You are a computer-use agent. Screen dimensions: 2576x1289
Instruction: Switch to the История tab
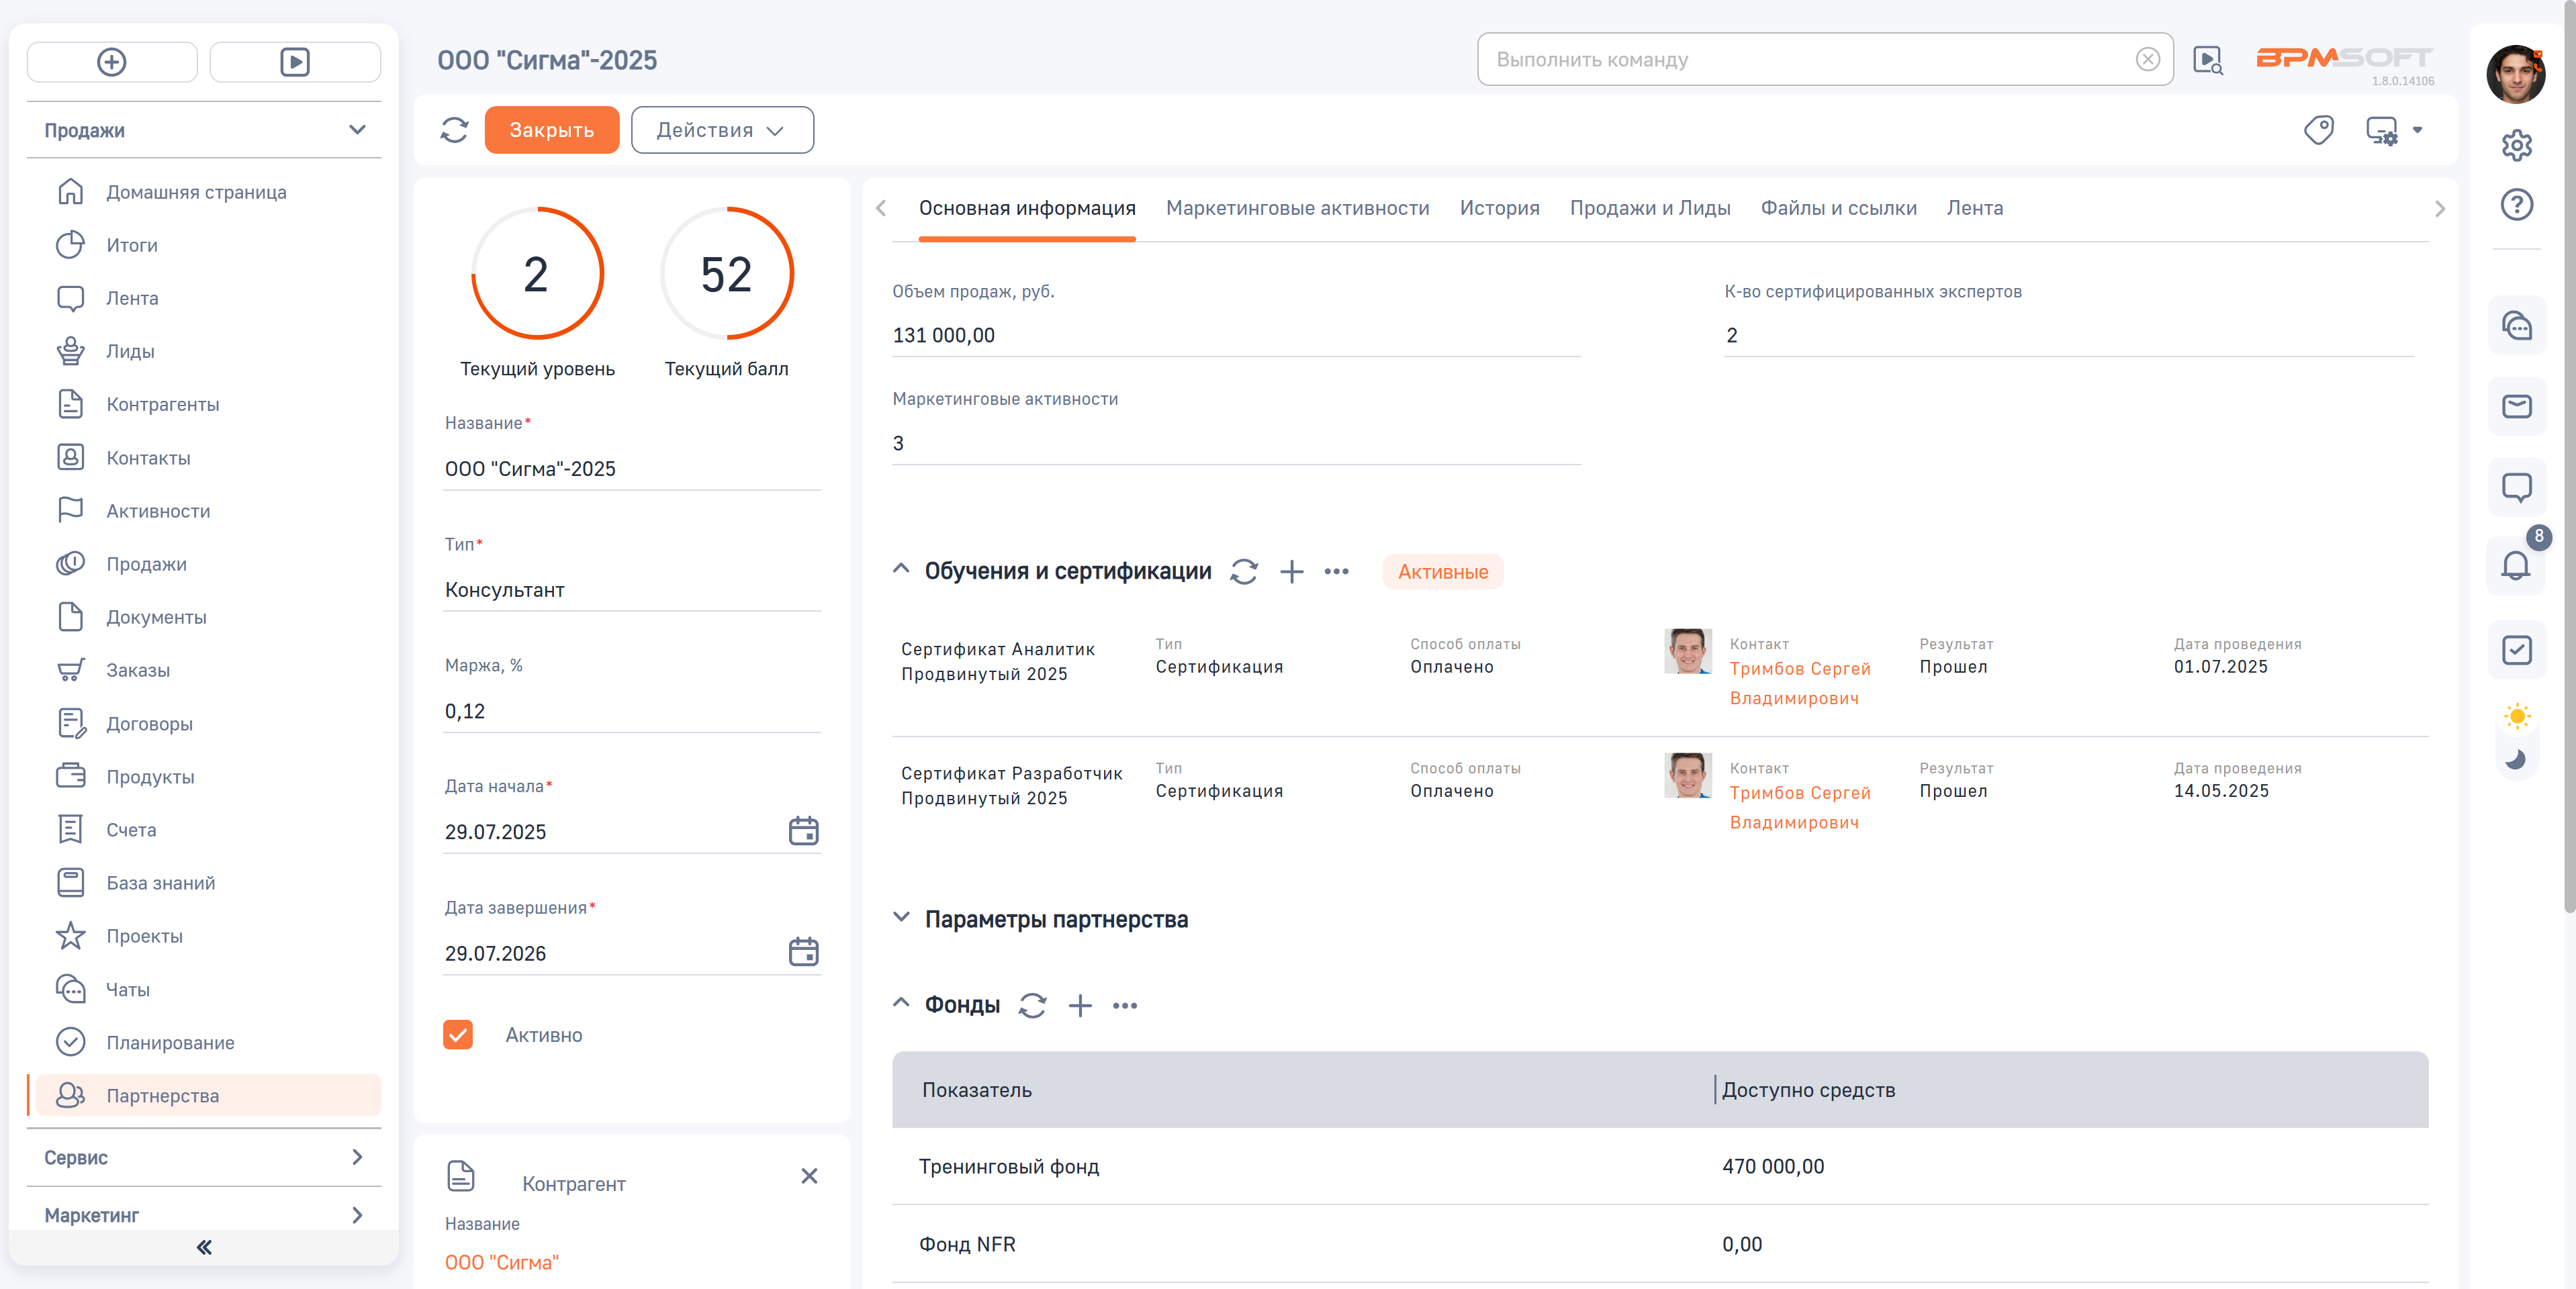[1499, 208]
